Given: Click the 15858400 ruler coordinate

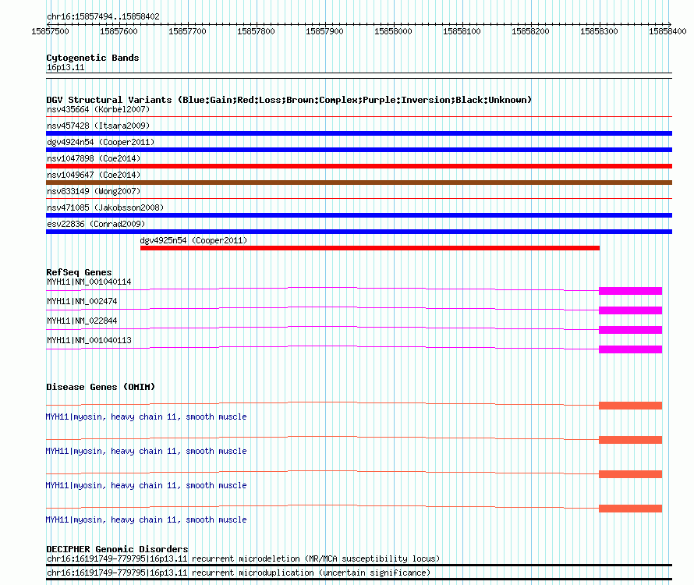Looking at the screenshot, I should click(667, 31).
